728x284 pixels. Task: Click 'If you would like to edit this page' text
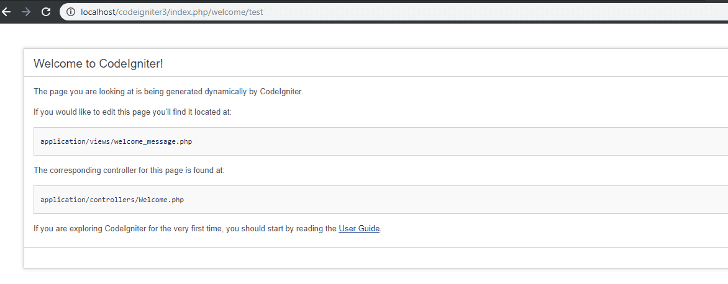(x=132, y=112)
